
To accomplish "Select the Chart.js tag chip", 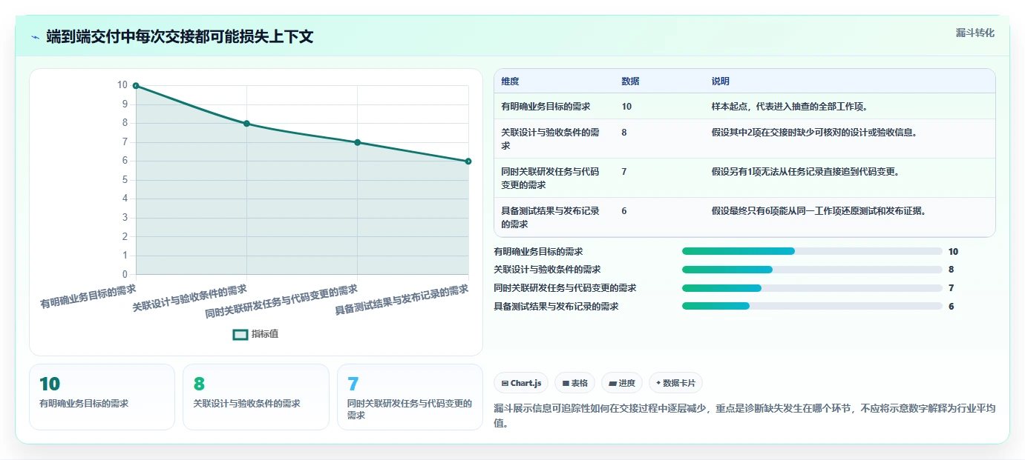I will pyautogui.click(x=521, y=383).
